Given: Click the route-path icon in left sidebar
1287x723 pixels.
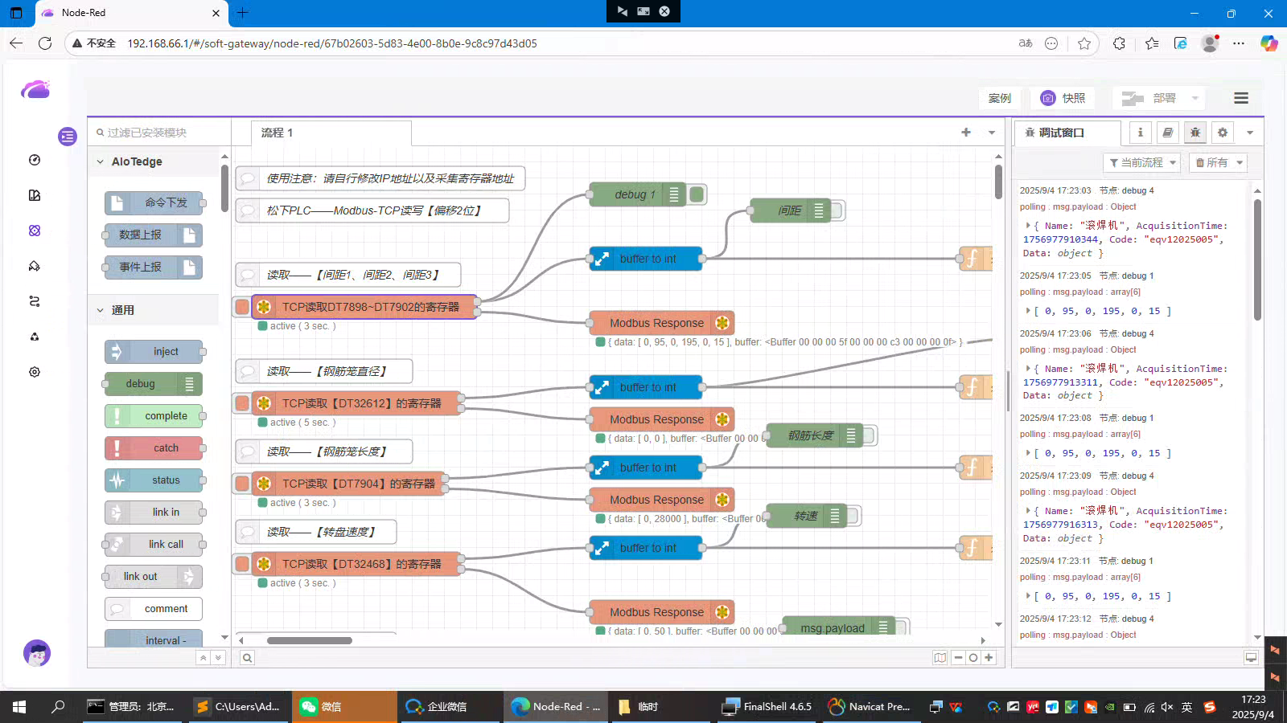Looking at the screenshot, I should click(x=35, y=301).
